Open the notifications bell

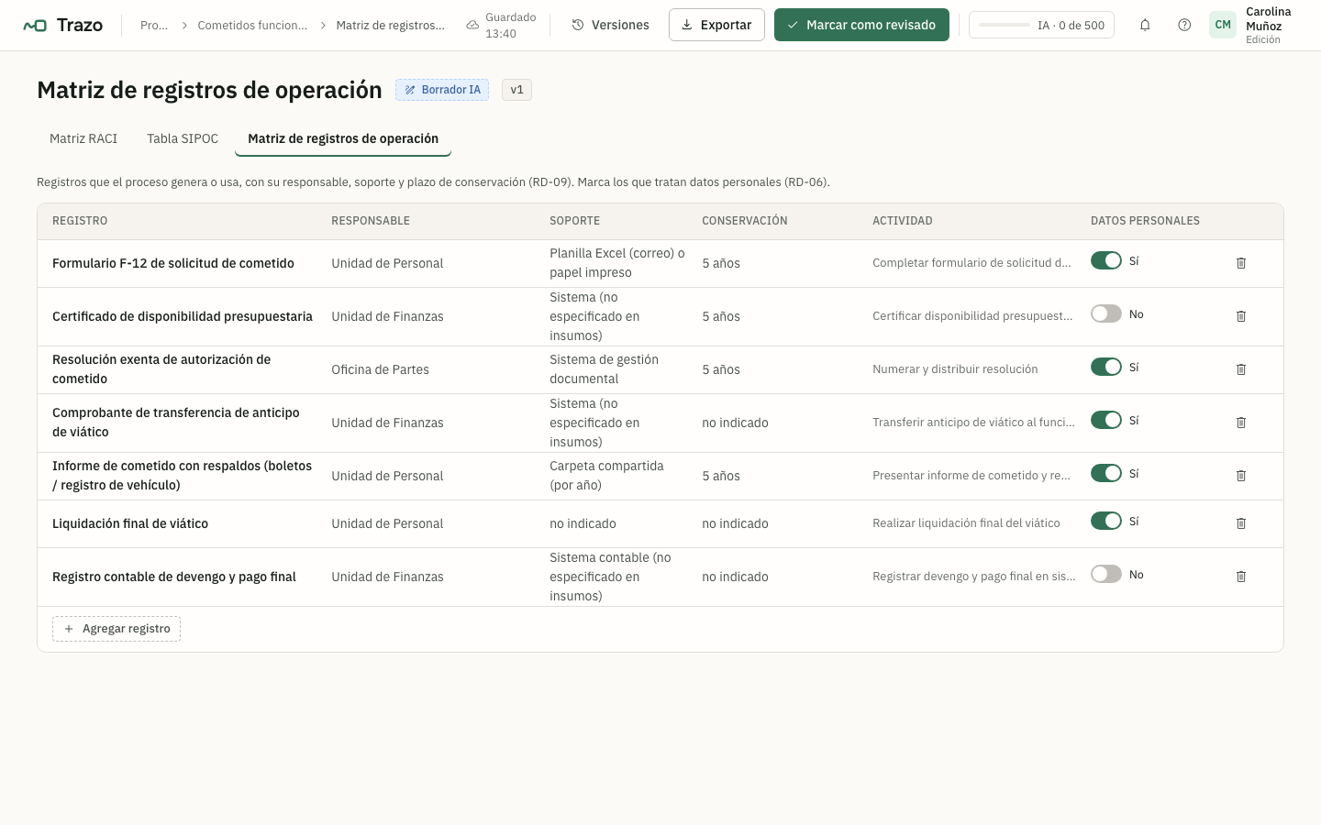tap(1145, 25)
